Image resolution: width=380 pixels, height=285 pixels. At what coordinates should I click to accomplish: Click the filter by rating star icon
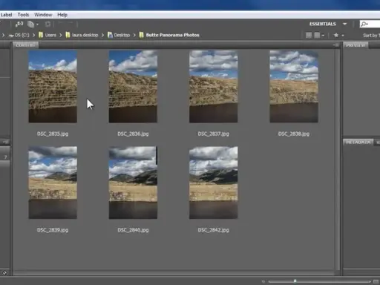[x=336, y=35]
